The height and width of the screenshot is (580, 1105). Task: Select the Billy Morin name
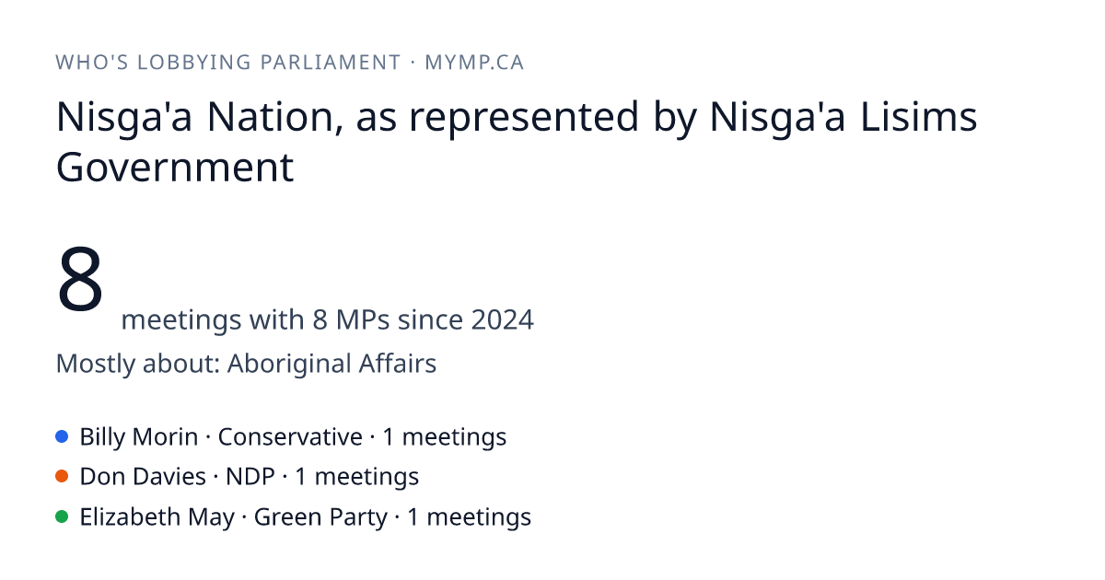point(139,436)
